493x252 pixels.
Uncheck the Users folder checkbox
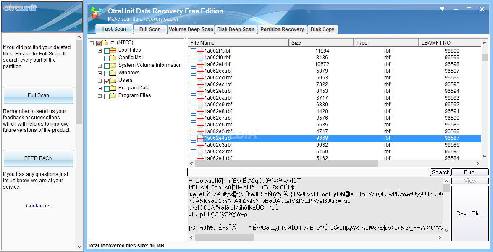[107, 81]
